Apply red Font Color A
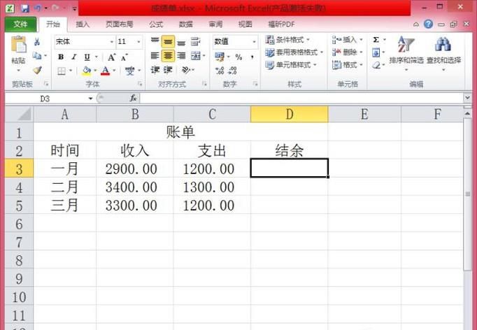The width and height of the screenshot is (477, 330). pos(105,71)
